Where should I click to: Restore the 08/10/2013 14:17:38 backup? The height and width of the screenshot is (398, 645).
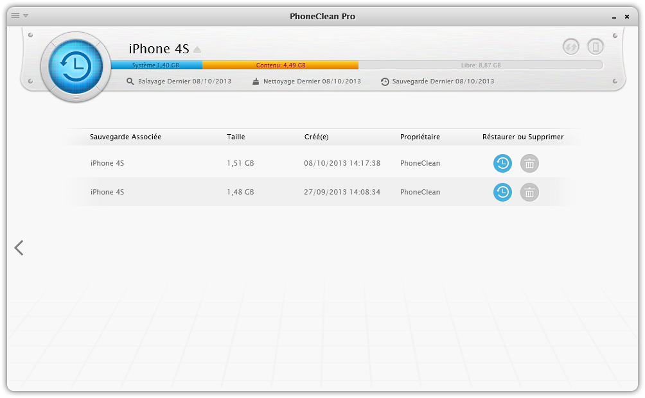coord(502,163)
